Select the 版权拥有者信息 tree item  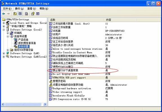27,43
